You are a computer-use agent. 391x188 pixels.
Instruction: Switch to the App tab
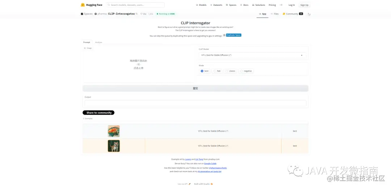pyautogui.click(x=262, y=14)
